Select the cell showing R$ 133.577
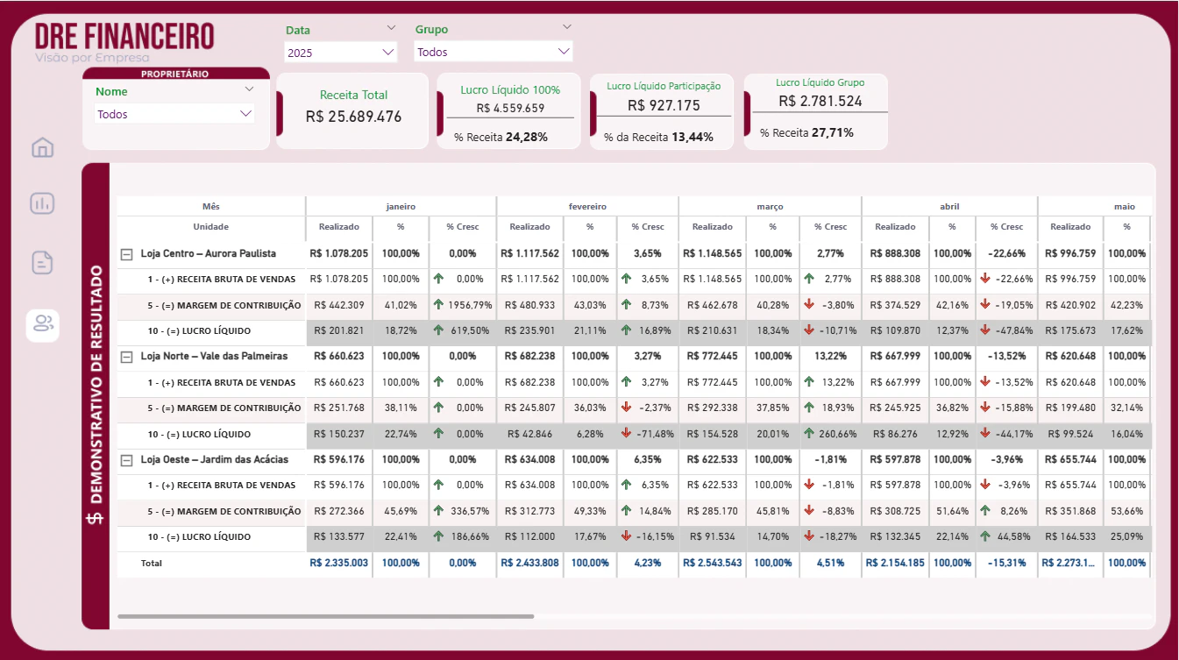This screenshot has height=660, width=1179. pos(339,536)
